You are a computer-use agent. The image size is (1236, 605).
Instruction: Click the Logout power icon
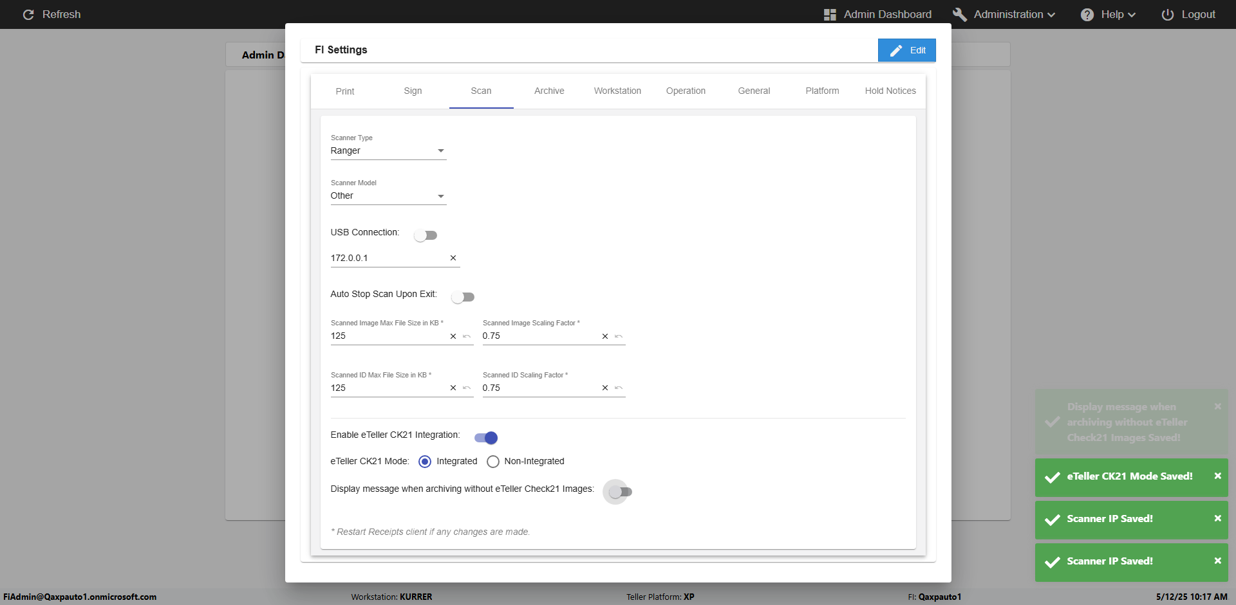click(1168, 14)
